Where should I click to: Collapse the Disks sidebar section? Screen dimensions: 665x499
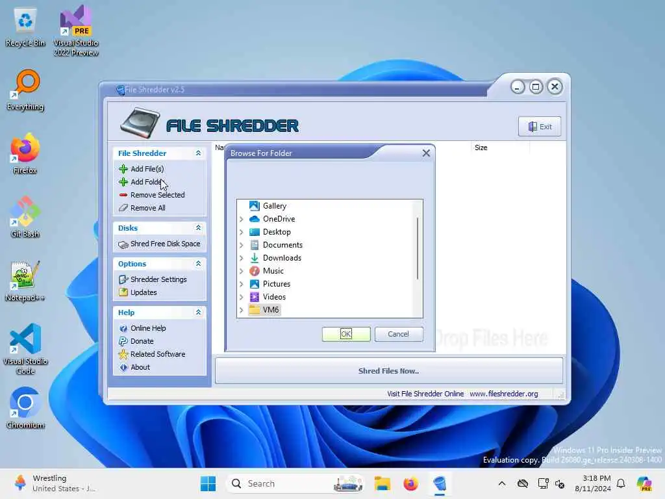point(198,228)
